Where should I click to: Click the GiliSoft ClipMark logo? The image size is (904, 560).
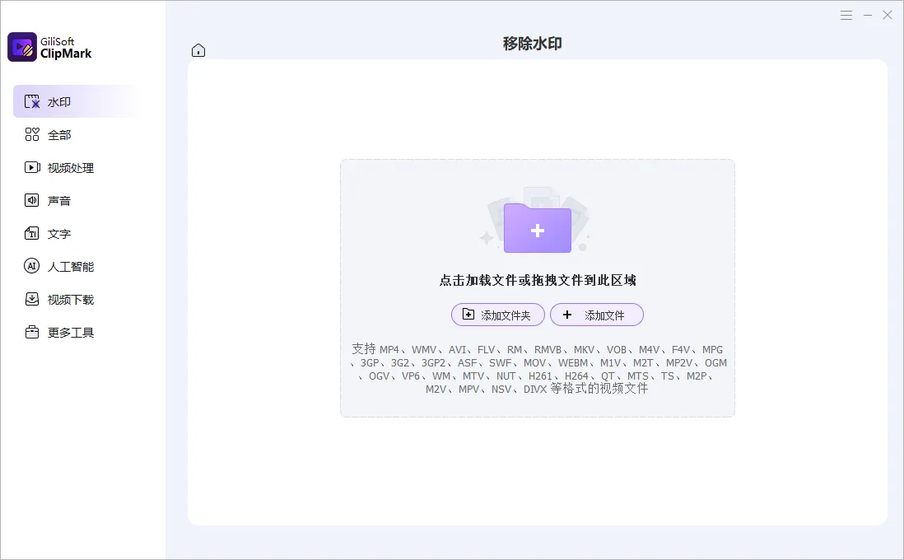(x=22, y=47)
